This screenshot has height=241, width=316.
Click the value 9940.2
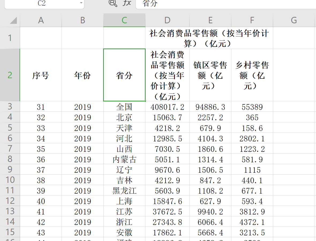pyautogui.click(x=210, y=212)
